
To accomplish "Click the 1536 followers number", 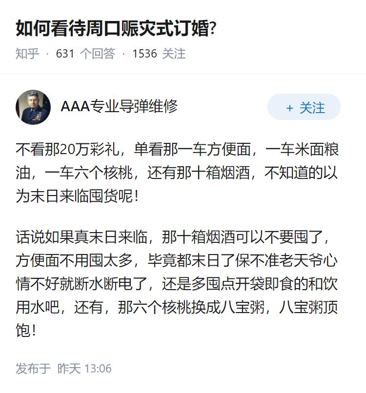I will pyautogui.click(x=144, y=54).
